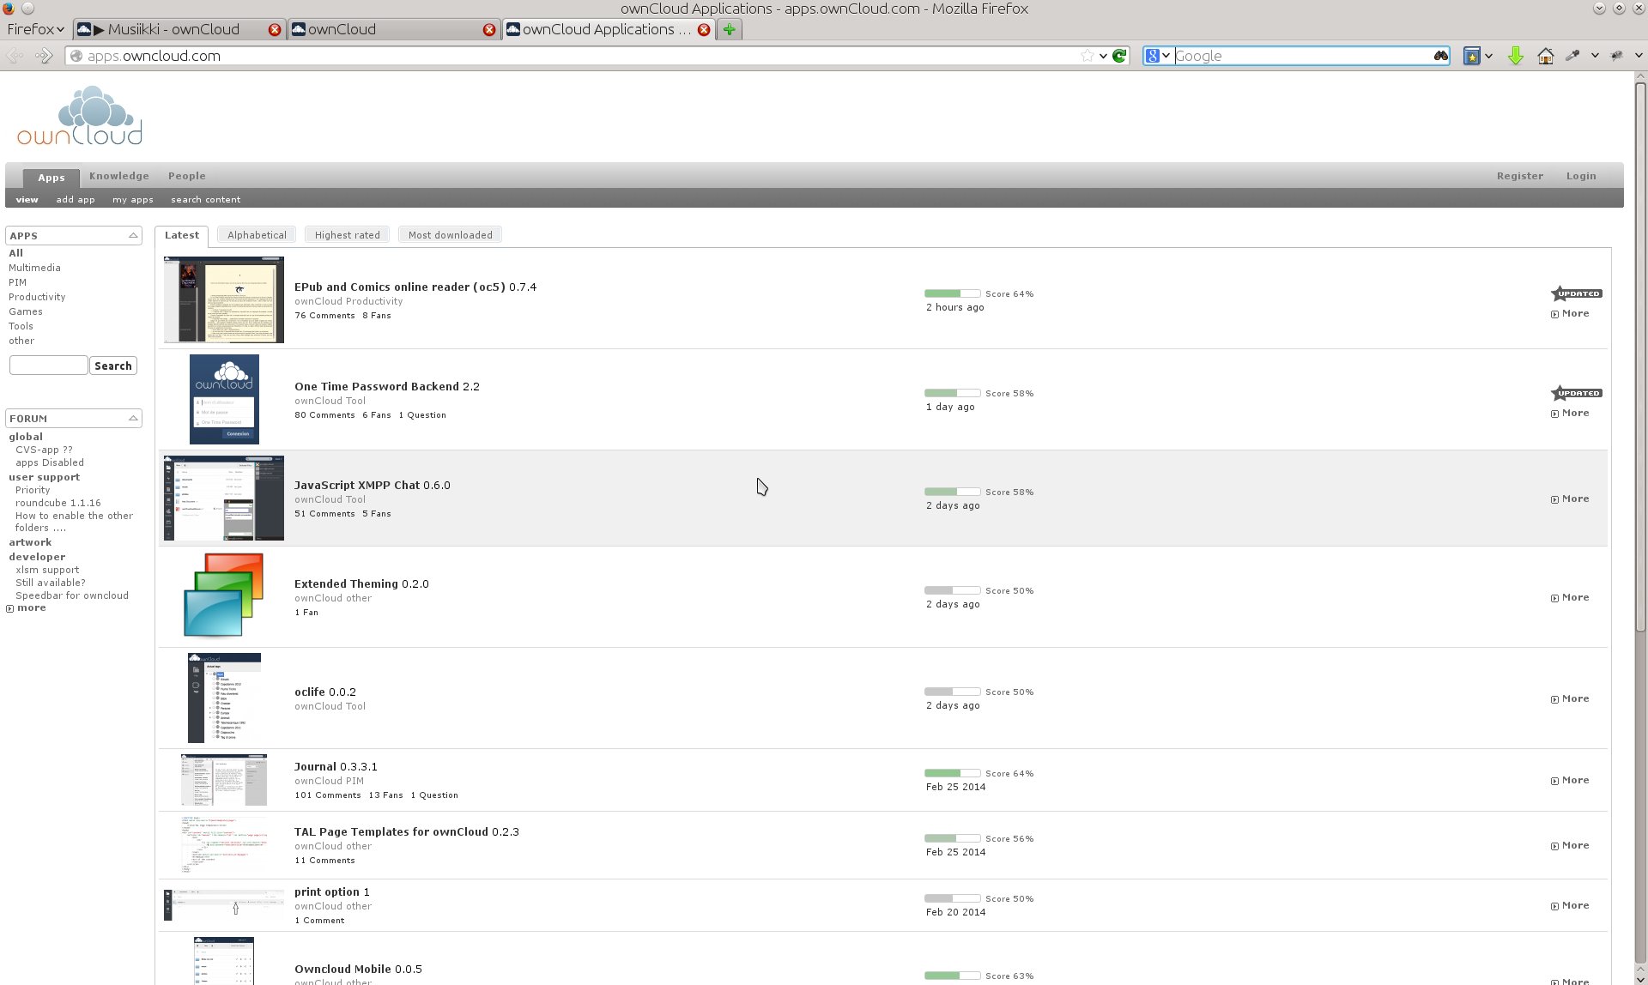Image resolution: width=1648 pixels, height=985 pixels.
Task: Reload the page with green refresh icon
Action: coord(1119,56)
